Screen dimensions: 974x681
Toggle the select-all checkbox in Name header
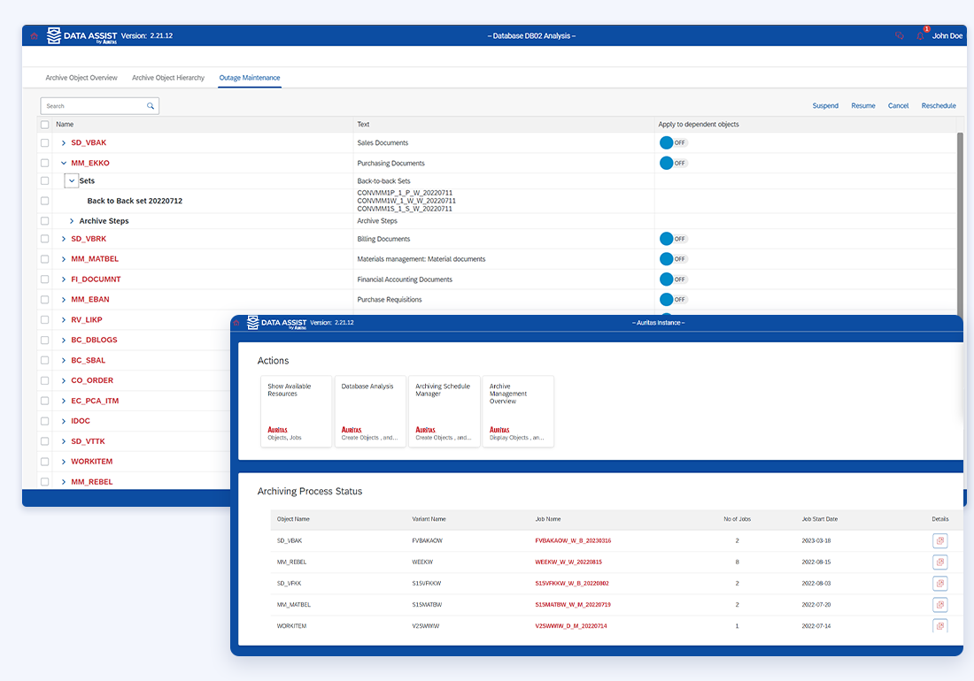(x=45, y=125)
